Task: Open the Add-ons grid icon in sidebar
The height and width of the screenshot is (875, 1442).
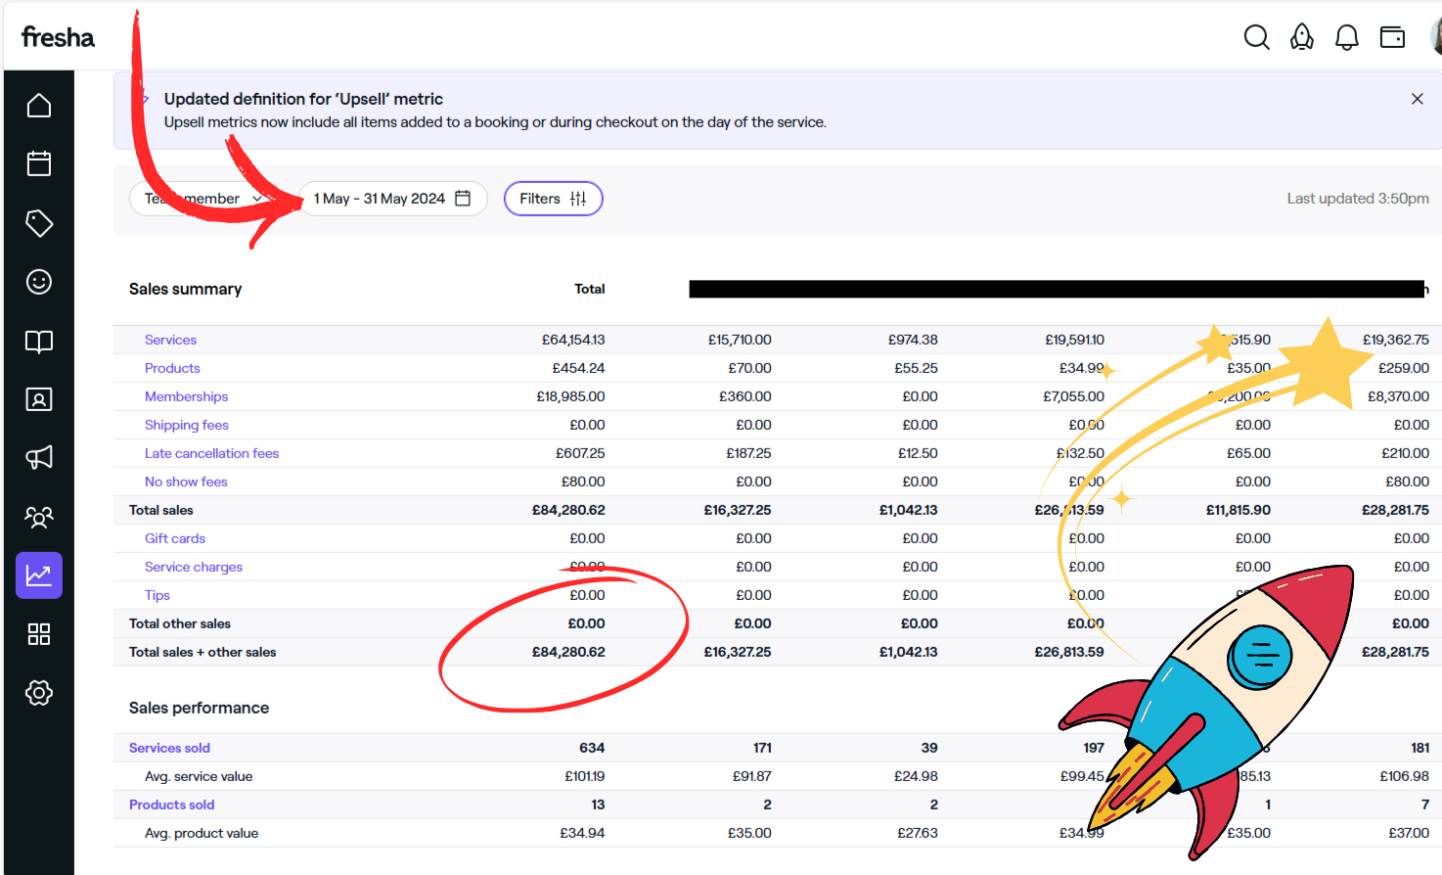Action: (39, 634)
